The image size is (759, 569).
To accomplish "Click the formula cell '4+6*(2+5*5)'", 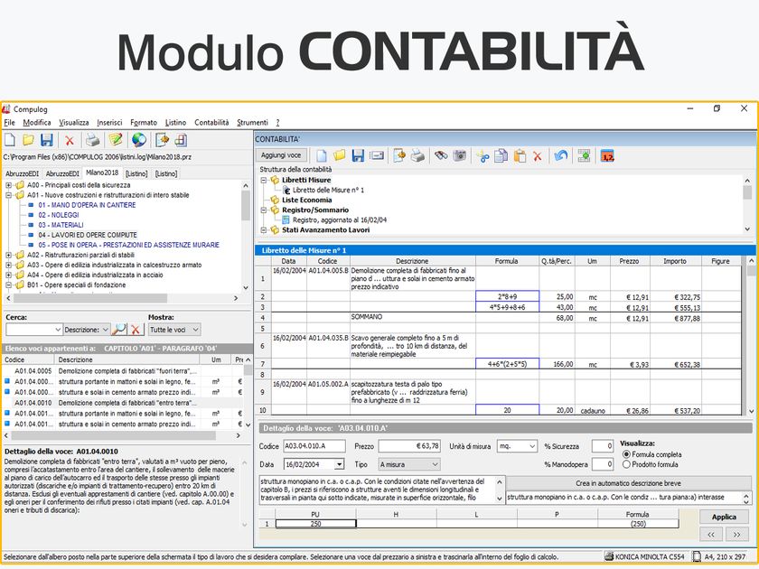I will [507, 364].
